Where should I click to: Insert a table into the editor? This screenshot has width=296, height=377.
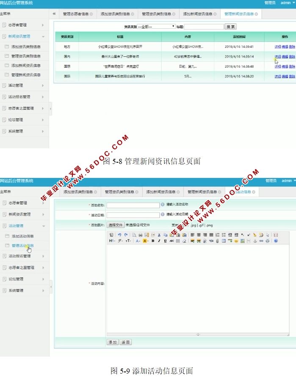224,241
